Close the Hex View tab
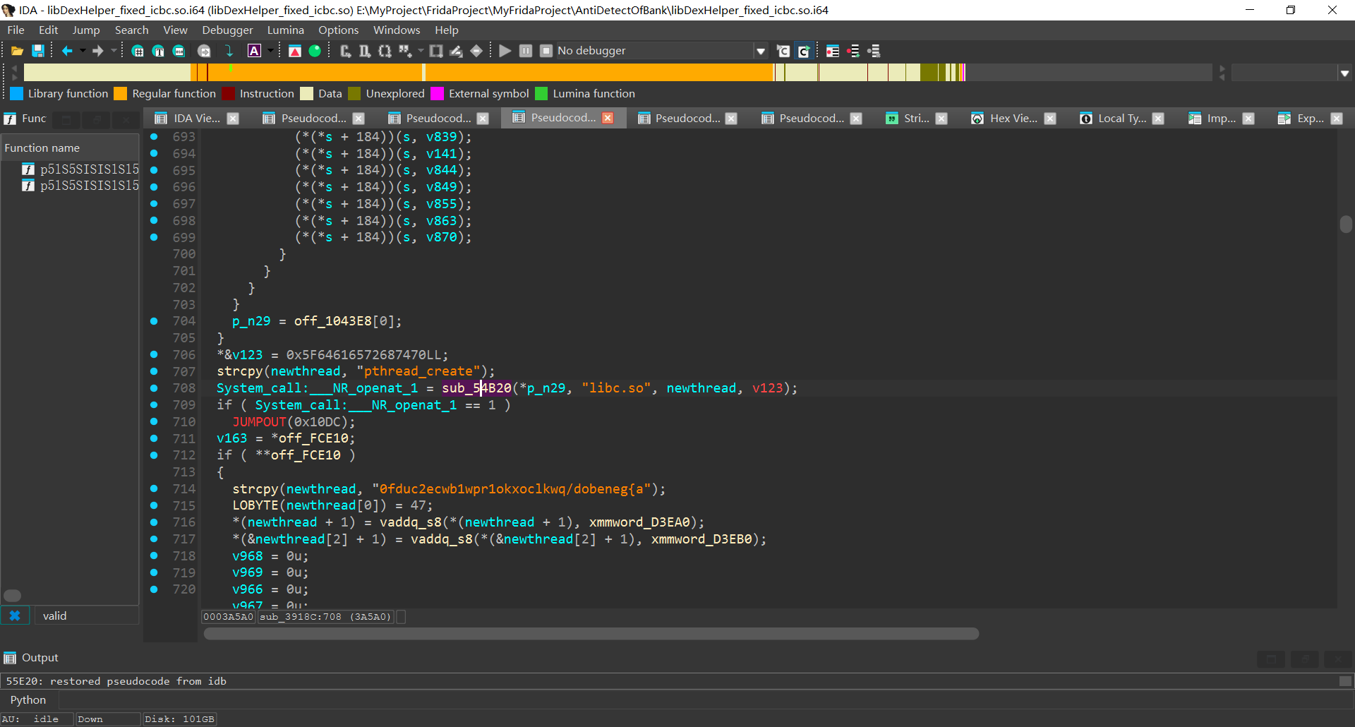 [x=1050, y=119]
